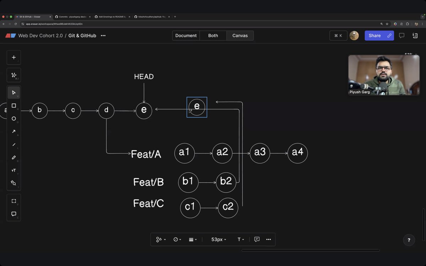
Task: Reload the page in the browser
Action: tap(16, 24)
